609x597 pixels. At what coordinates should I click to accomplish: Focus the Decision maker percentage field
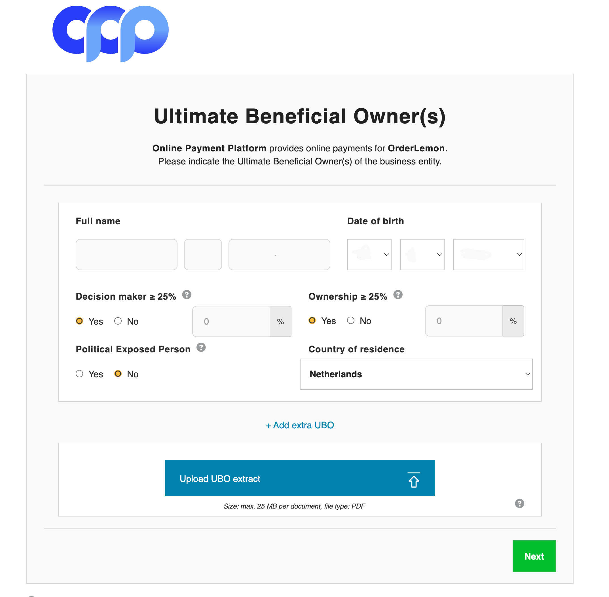tap(231, 321)
